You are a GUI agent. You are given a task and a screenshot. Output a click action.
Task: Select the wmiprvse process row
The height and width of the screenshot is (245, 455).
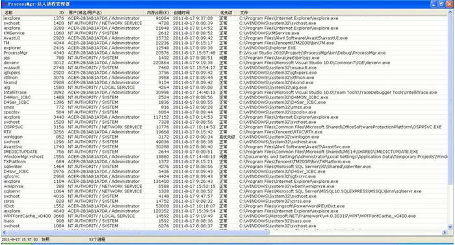coord(225,186)
